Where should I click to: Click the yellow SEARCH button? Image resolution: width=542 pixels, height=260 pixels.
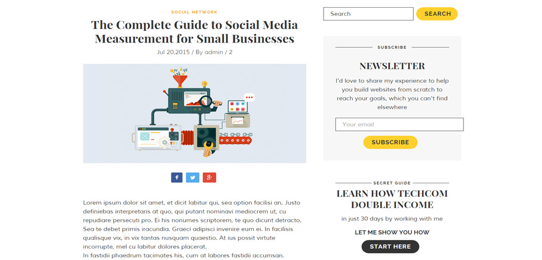pos(437,14)
